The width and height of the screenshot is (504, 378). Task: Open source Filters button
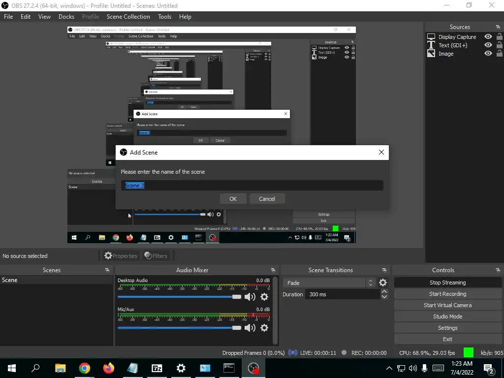coord(156,256)
